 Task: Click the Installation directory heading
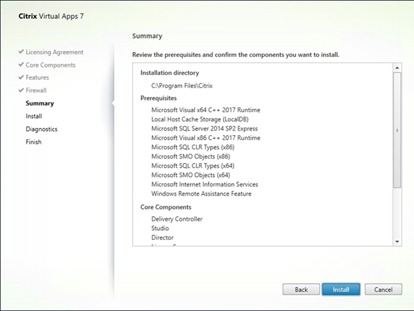pos(169,73)
